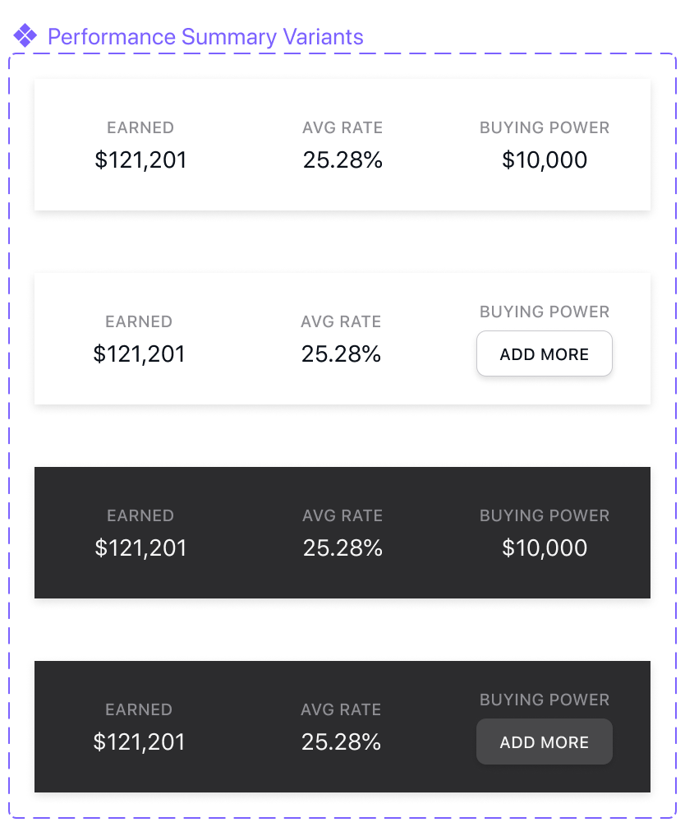
Task: Select 25.28% in second light card
Action: coord(341,354)
